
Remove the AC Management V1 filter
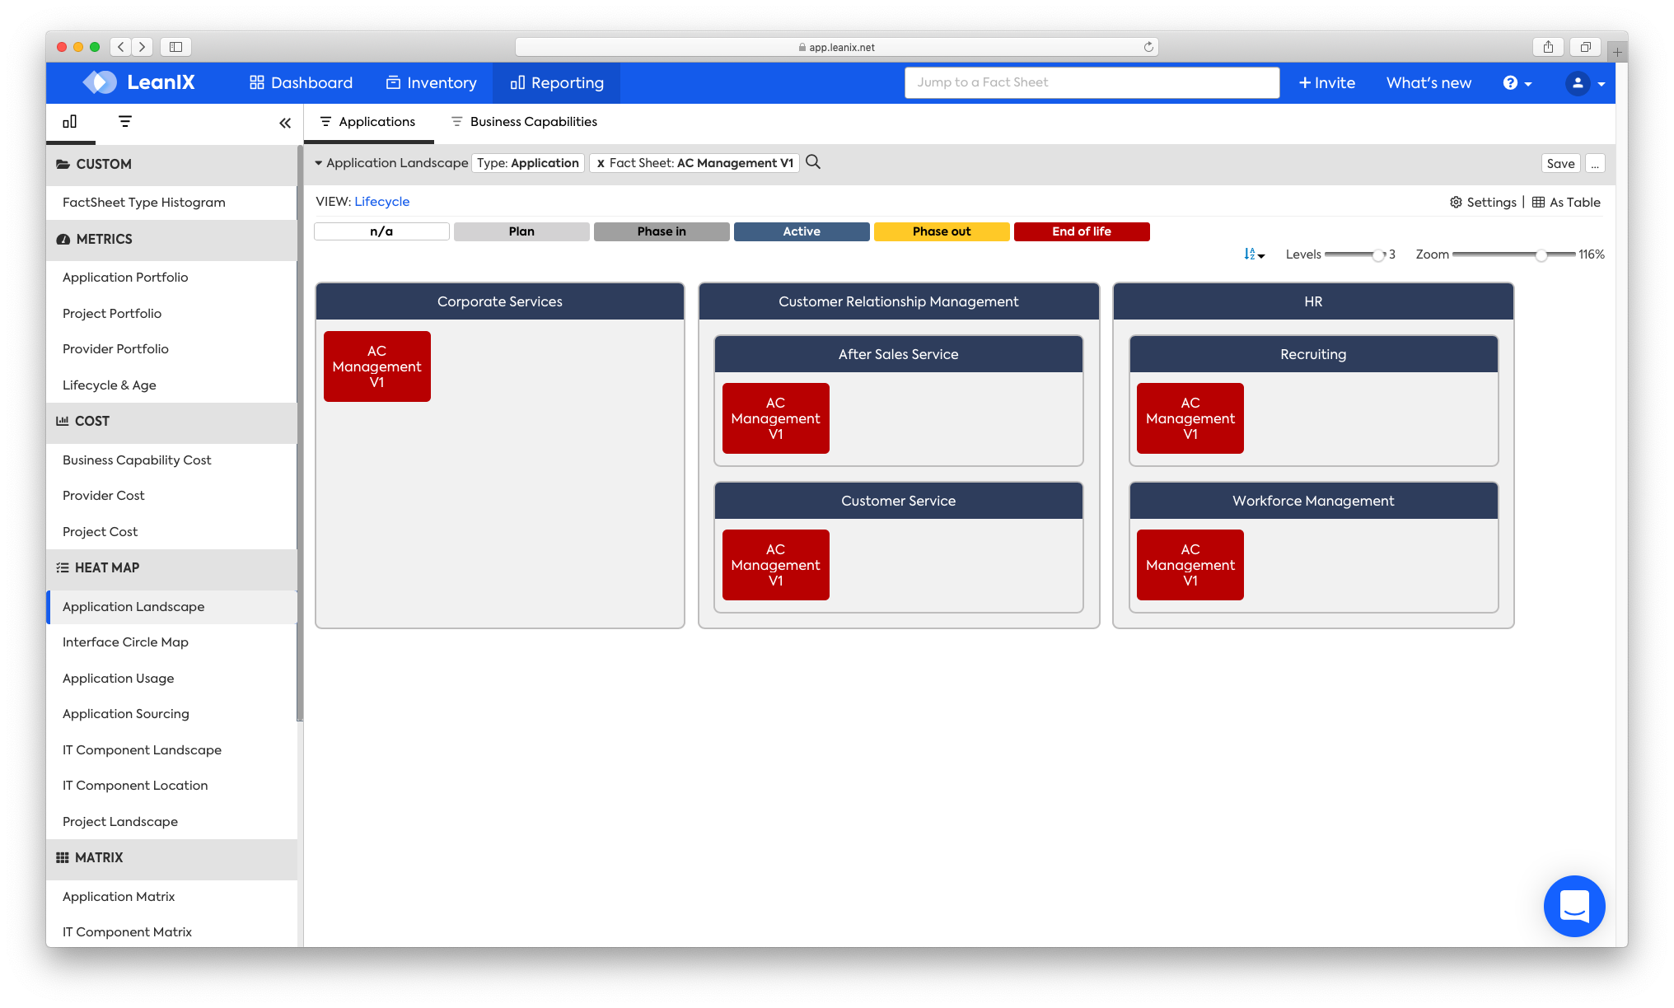pyautogui.click(x=601, y=163)
